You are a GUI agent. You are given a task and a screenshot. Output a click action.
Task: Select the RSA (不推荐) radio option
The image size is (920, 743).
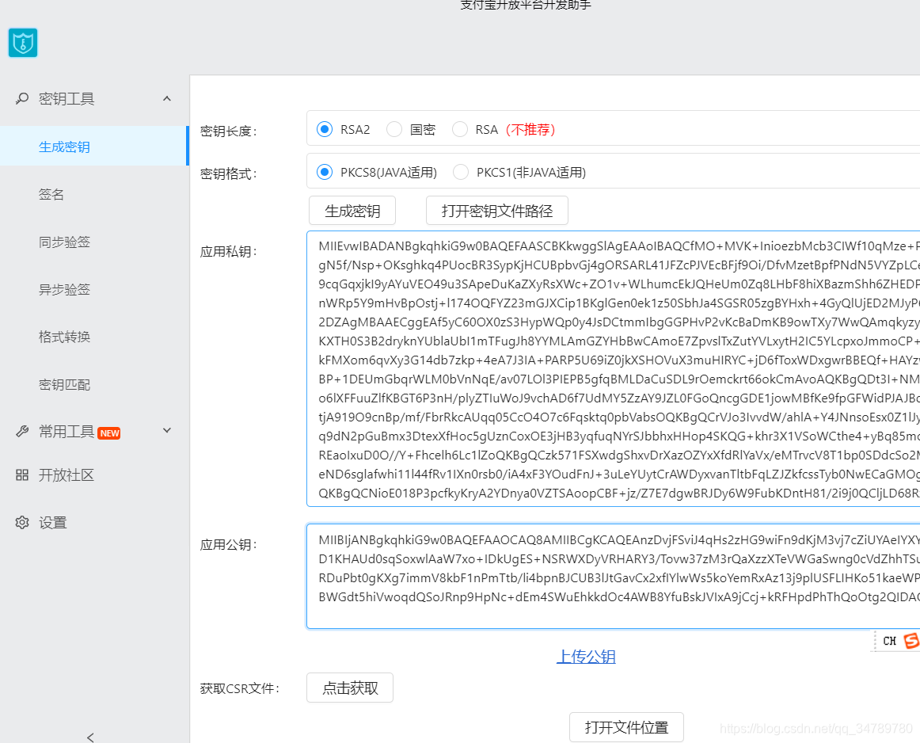(x=460, y=129)
